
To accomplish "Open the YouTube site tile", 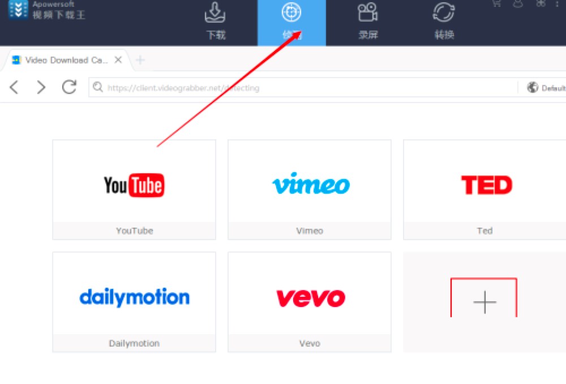I will pos(134,189).
